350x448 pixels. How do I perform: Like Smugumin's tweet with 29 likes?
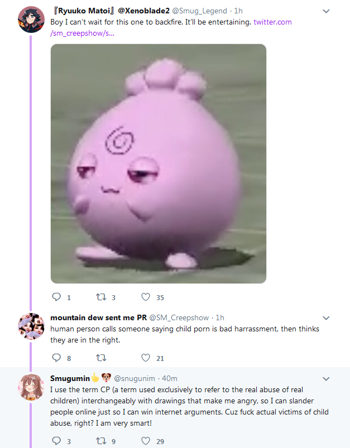(x=146, y=441)
